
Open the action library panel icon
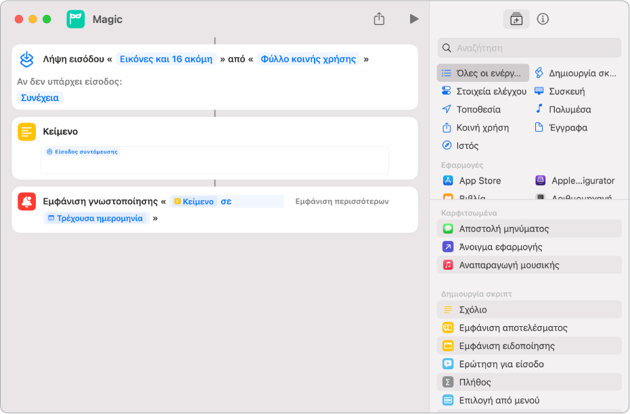pos(516,19)
